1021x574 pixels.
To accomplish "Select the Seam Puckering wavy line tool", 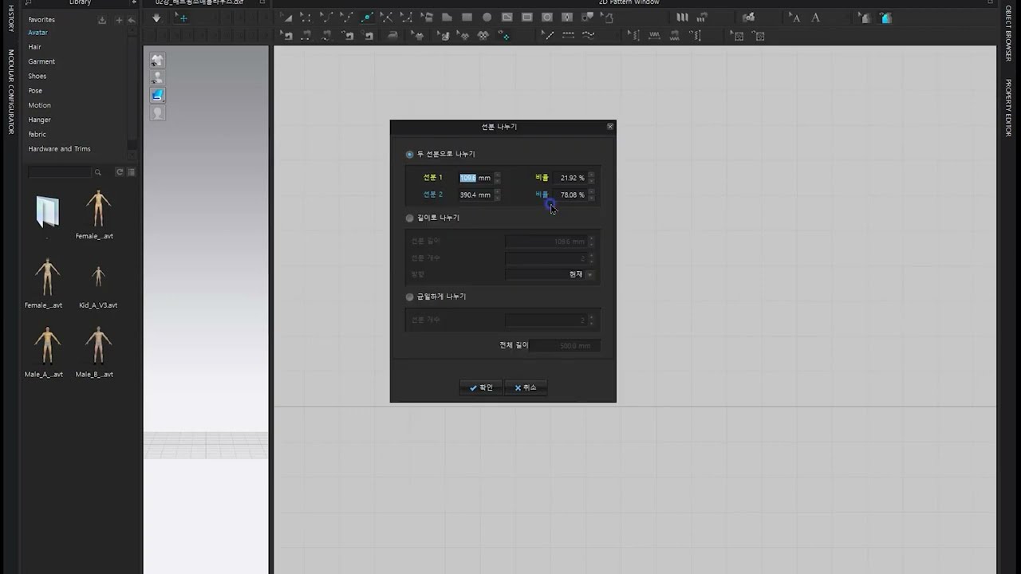I will [x=589, y=36].
